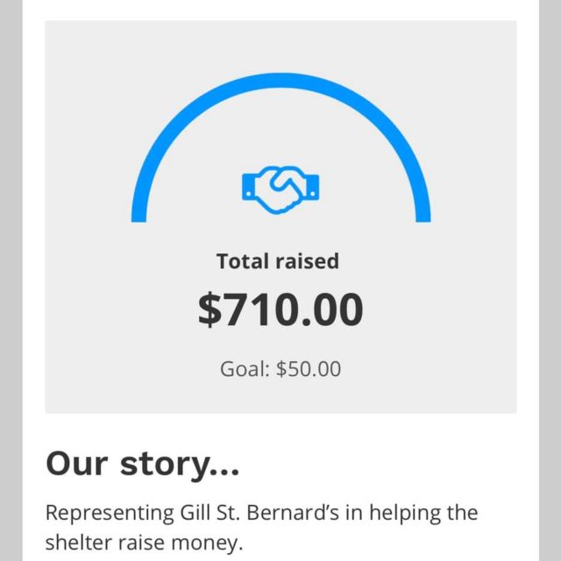Click the handshake icon in the gauge
This screenshot has width=561, height=561.
pyautogui.click(x=280, y=188)
